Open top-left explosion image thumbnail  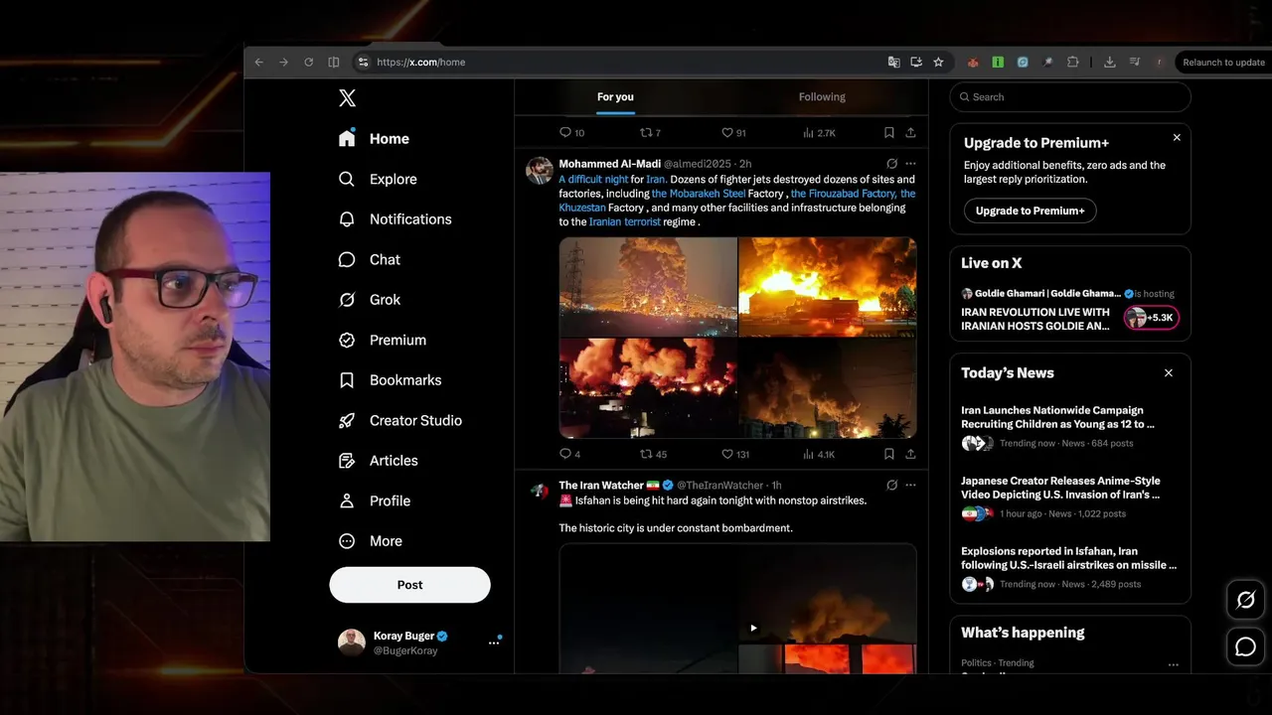pos(648,286)
